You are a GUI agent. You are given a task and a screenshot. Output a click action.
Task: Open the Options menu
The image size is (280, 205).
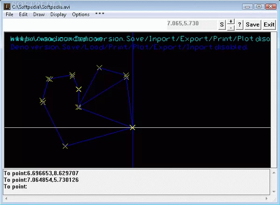[81, 14]
